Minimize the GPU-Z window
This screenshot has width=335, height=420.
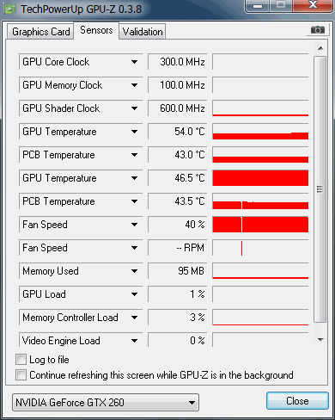point(258,5)
